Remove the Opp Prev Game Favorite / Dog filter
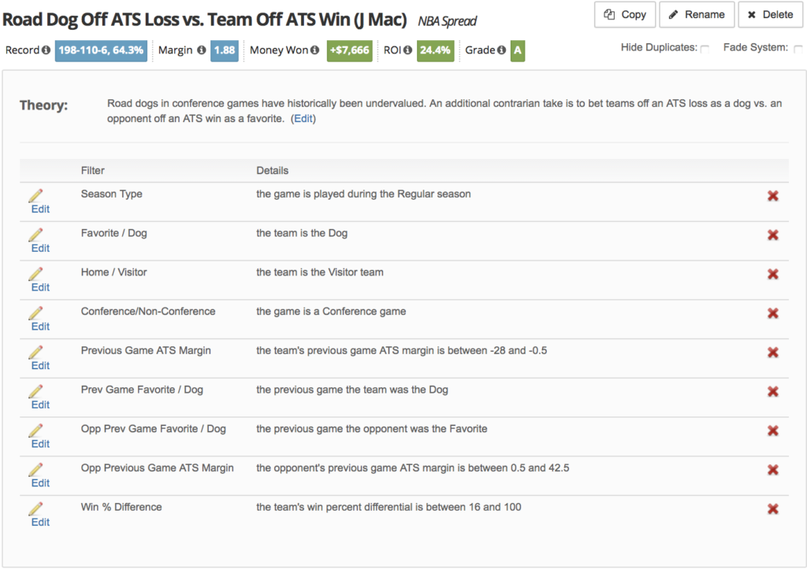This screenshot has height=569, width=807. (x=772, y=430)
